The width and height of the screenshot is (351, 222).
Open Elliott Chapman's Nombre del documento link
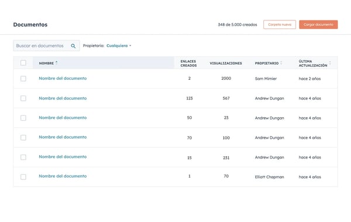pos(63,176)
